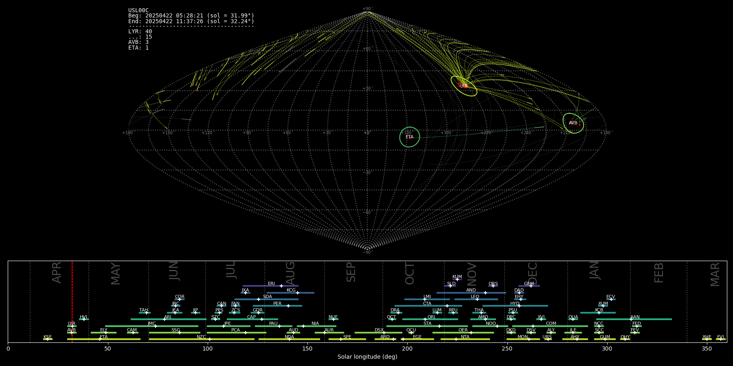Click the CTA shower label in the timeline
733x366 pixels.
427,304
